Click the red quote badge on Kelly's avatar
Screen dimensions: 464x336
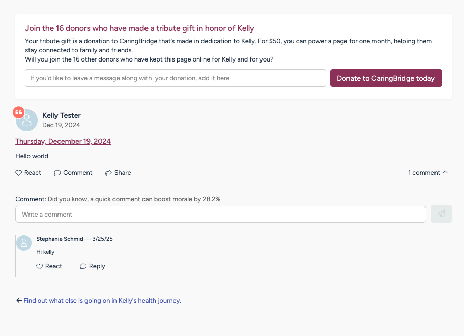(19, 112)
